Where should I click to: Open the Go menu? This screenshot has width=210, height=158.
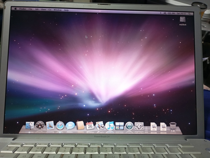click(50, 10)
